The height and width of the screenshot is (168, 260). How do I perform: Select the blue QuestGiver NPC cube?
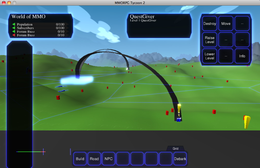(x=178, y=120)
